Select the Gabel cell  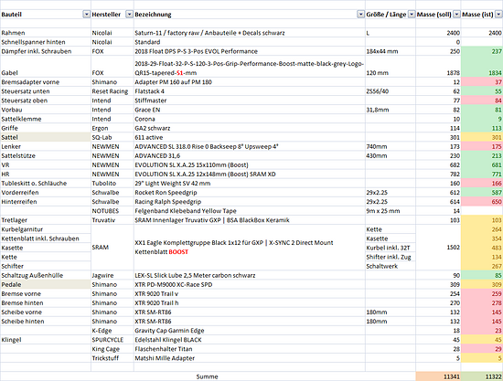pos(46,67)
